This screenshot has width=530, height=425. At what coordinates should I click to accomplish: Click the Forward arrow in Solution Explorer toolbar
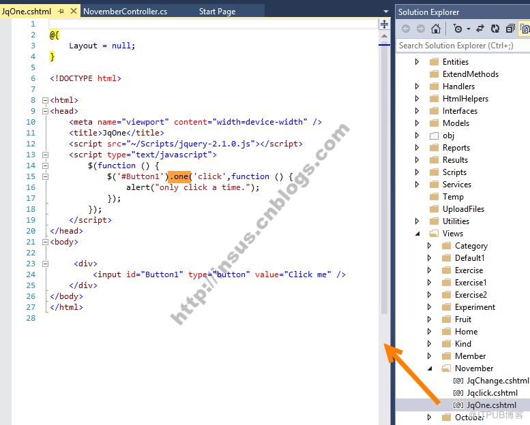pyautogui.click(x=420, y=29)
